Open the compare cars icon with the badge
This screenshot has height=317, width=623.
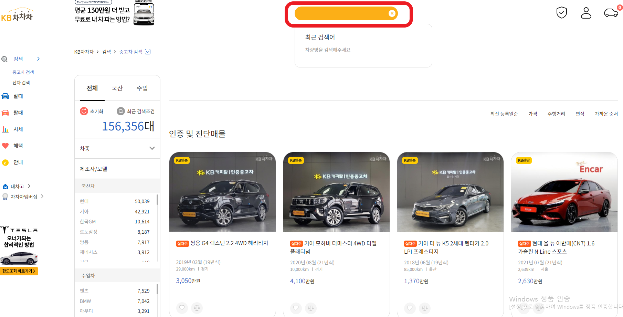point(612,12)
